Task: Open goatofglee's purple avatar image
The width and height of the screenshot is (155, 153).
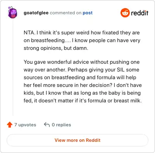Action: [12, 13]
